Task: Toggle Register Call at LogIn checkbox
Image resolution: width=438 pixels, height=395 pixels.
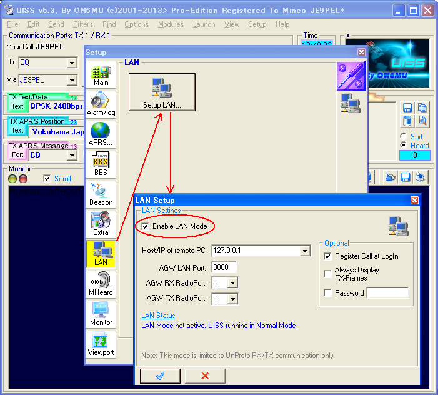Action: pos(327,256)
